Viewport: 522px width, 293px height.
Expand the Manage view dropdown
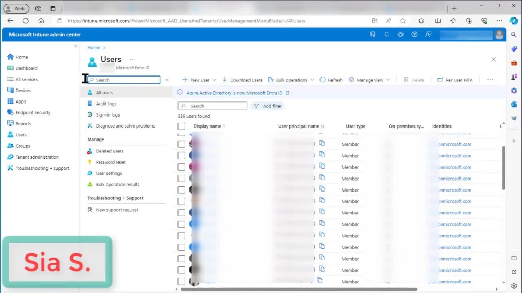click(388, 80)
